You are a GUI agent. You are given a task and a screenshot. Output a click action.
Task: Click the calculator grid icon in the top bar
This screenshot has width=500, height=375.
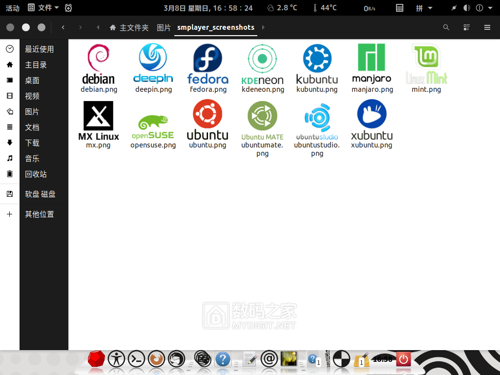pos(399,8)
